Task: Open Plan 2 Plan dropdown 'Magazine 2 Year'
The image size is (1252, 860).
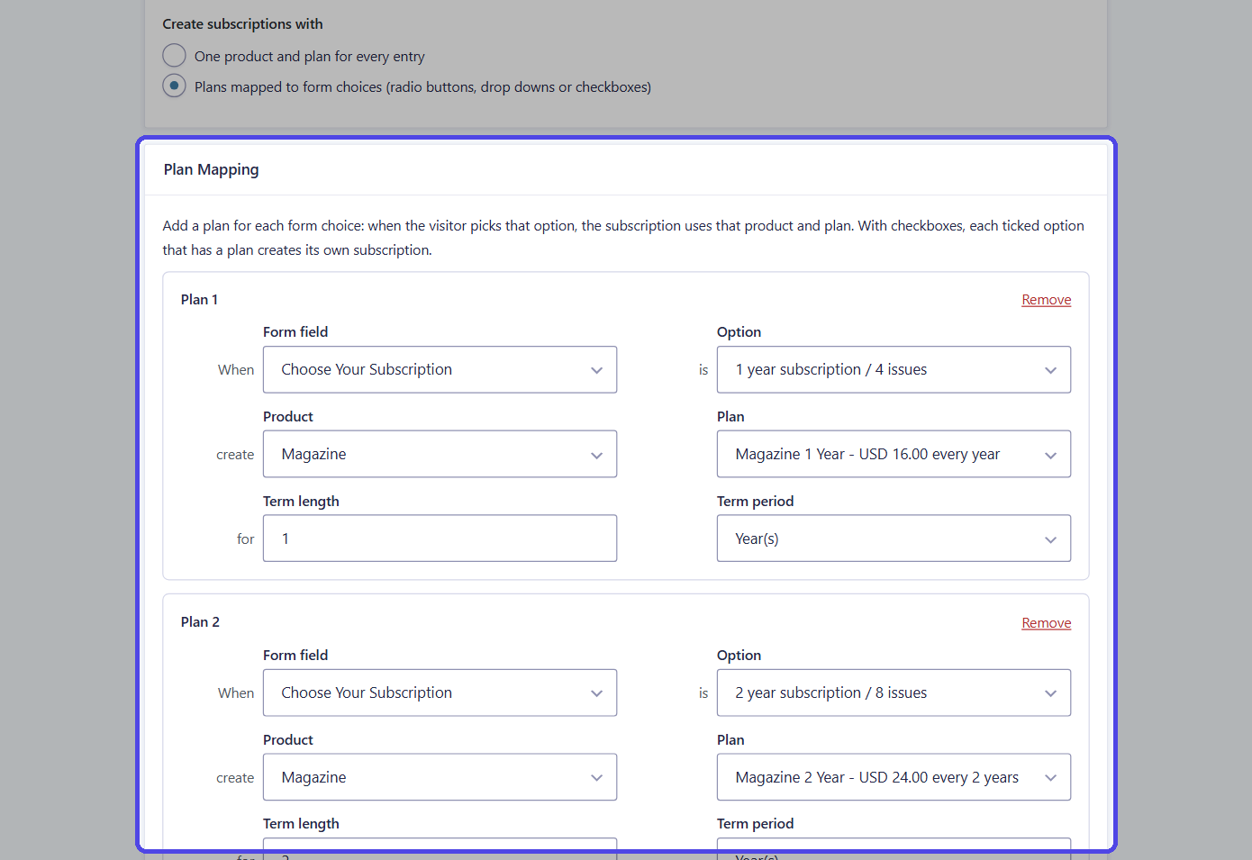Action: tap(894, 777)
